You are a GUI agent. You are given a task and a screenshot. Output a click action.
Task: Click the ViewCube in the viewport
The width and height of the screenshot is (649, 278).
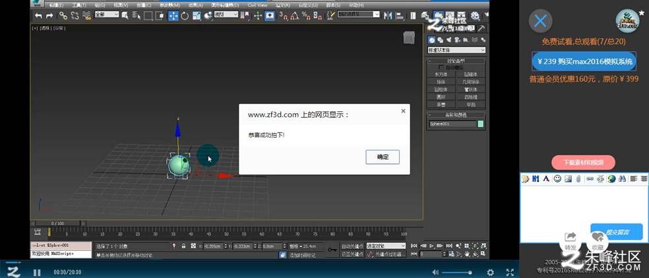(408, 38)
